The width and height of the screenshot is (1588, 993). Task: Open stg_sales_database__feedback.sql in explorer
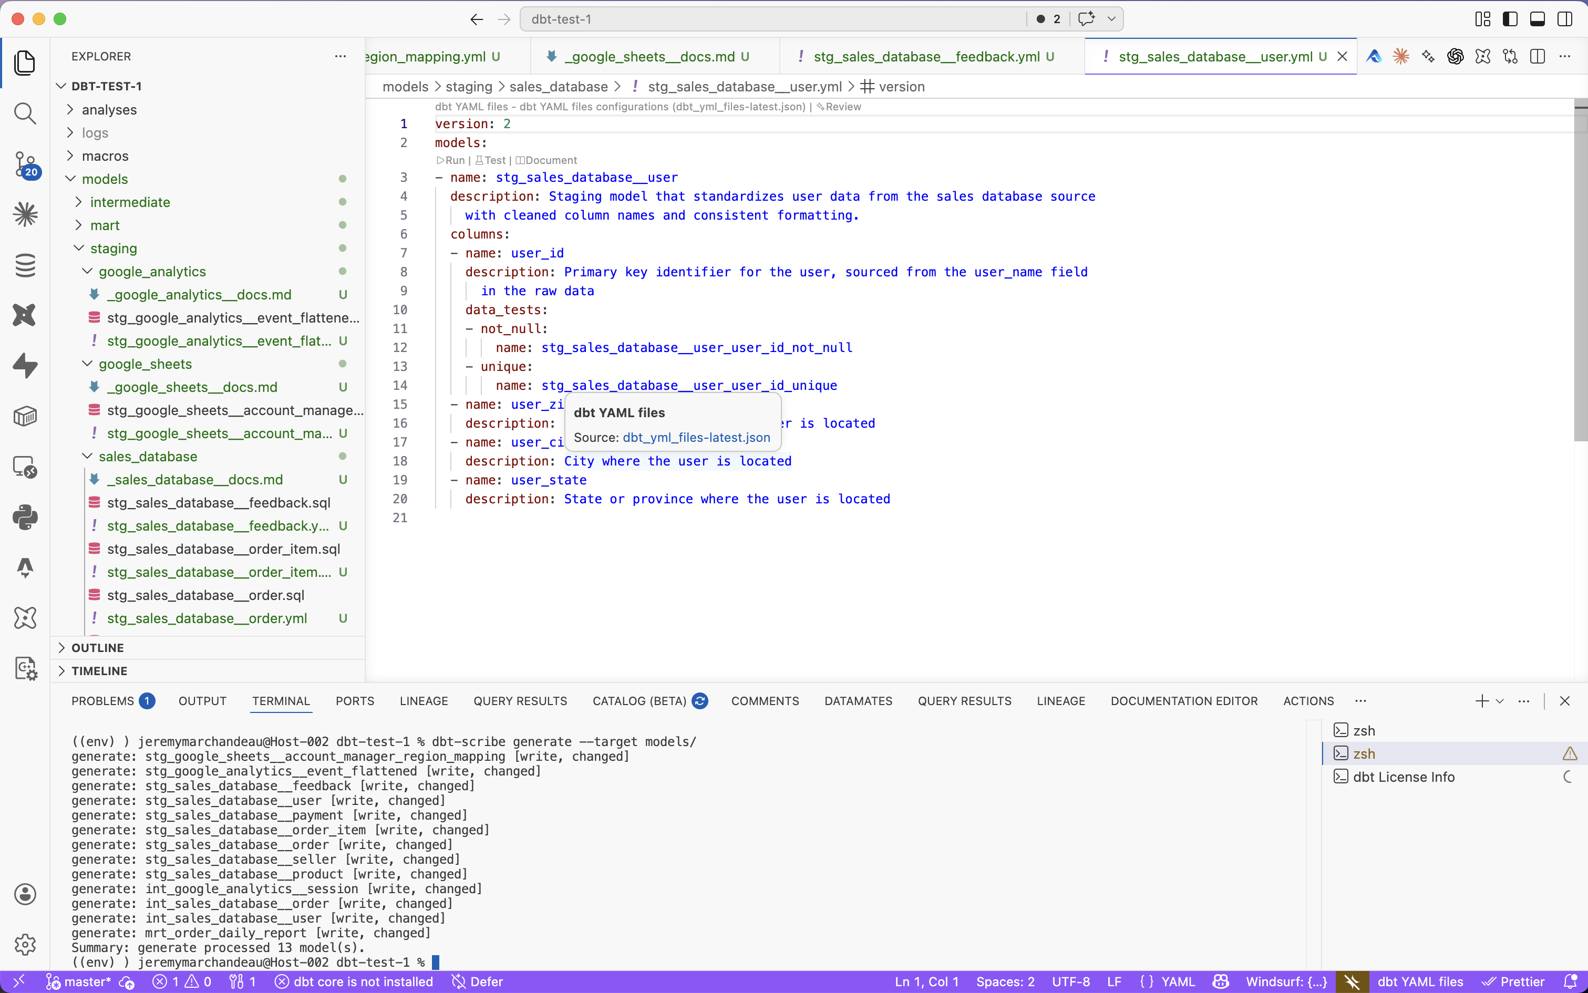218,502
